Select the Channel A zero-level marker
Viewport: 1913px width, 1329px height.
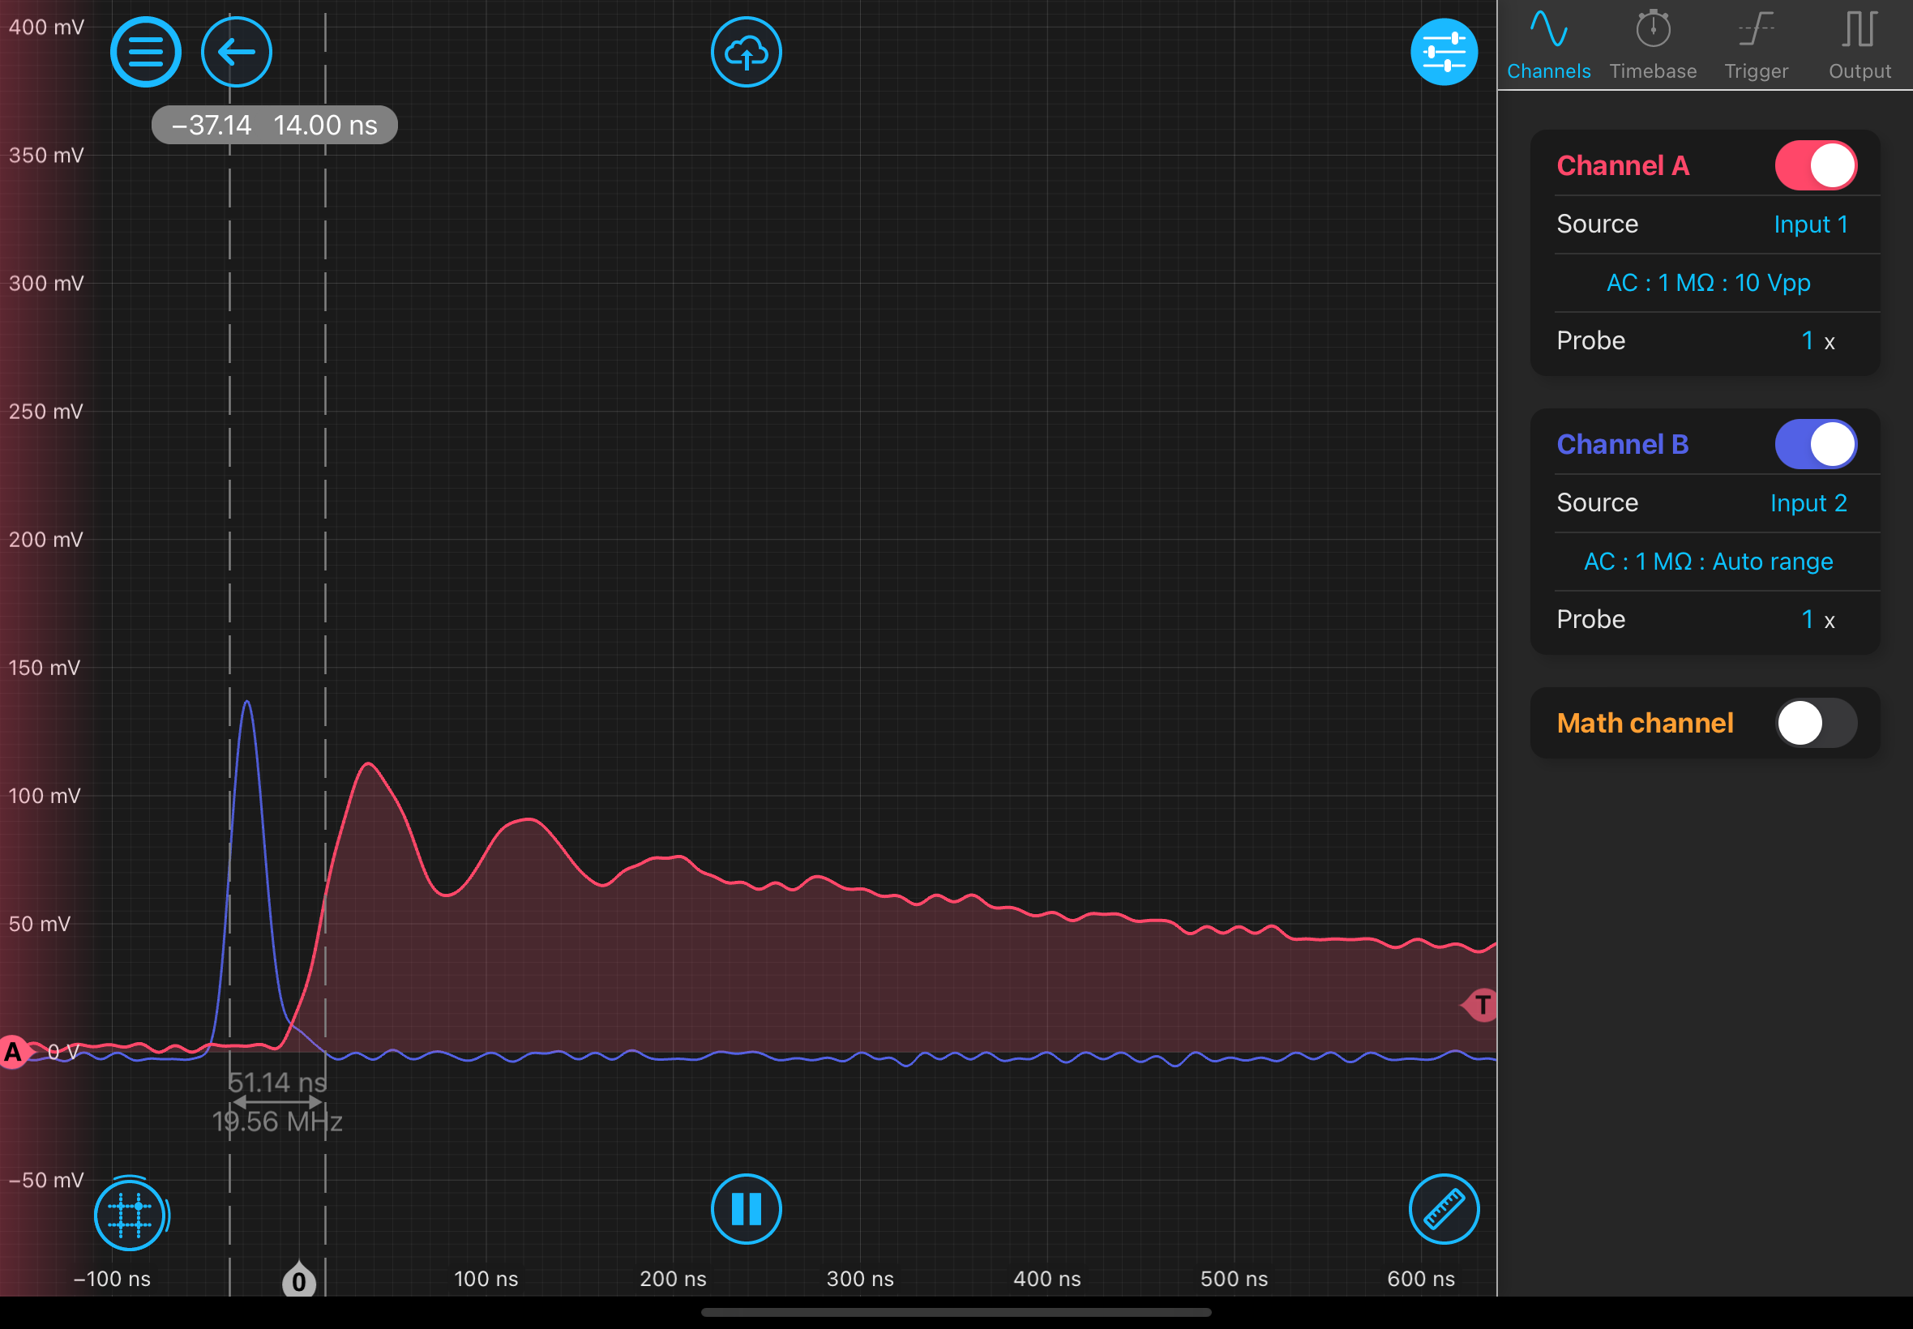[x=14, y=1052]
